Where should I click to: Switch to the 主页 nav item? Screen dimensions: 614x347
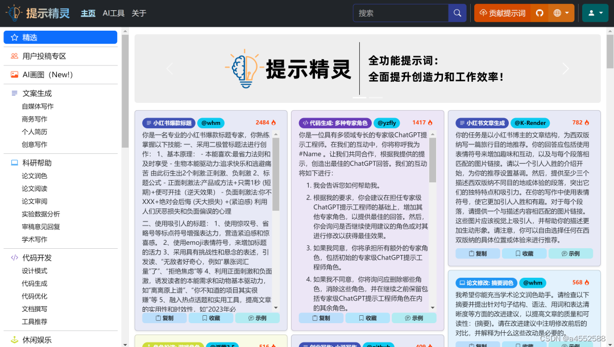[88, 13]
